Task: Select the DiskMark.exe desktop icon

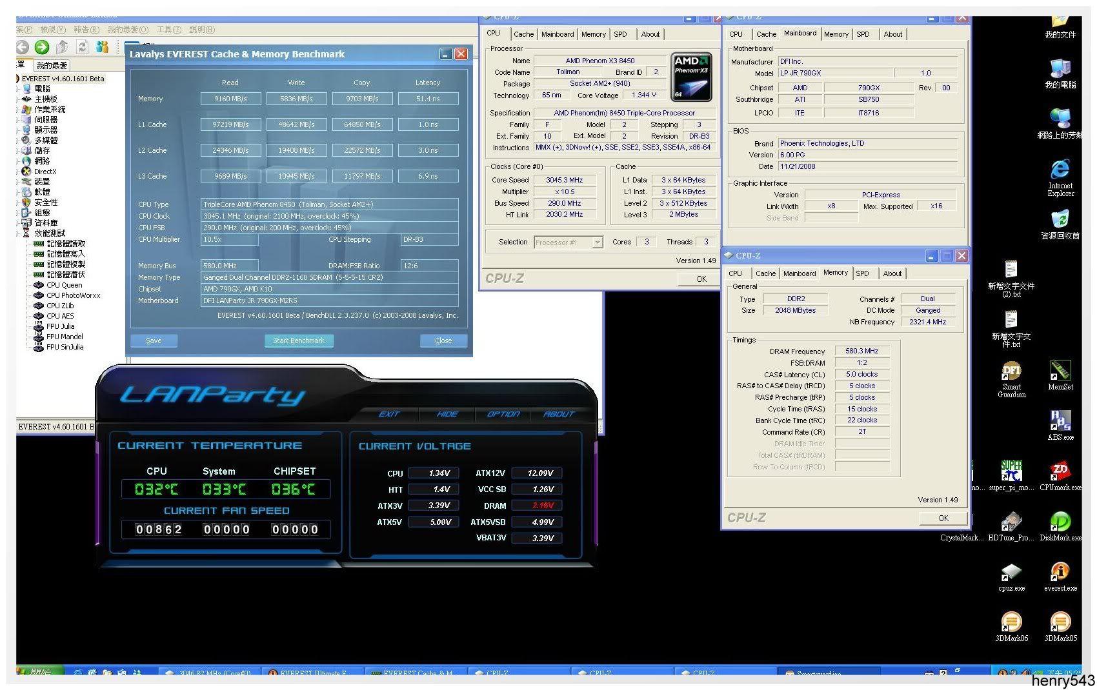Action: pos(1060,526)
